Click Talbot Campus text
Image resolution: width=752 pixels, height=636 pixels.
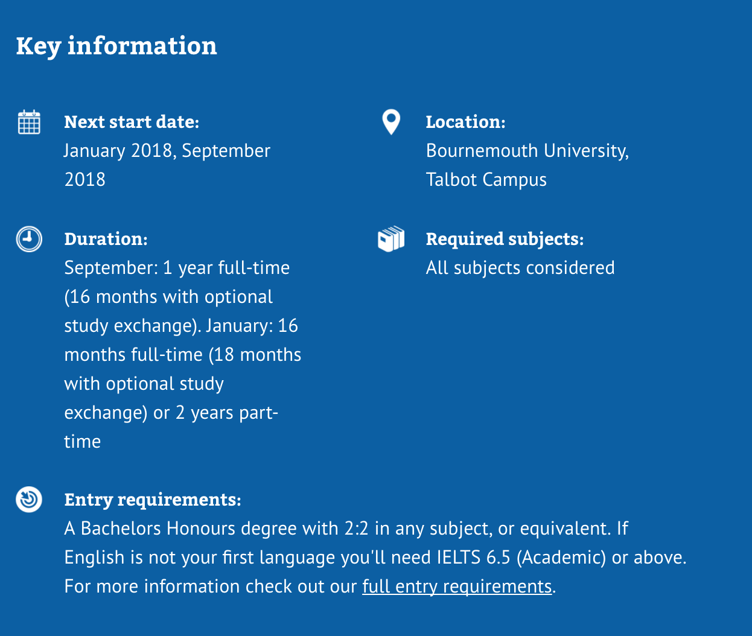coord(486,180)
